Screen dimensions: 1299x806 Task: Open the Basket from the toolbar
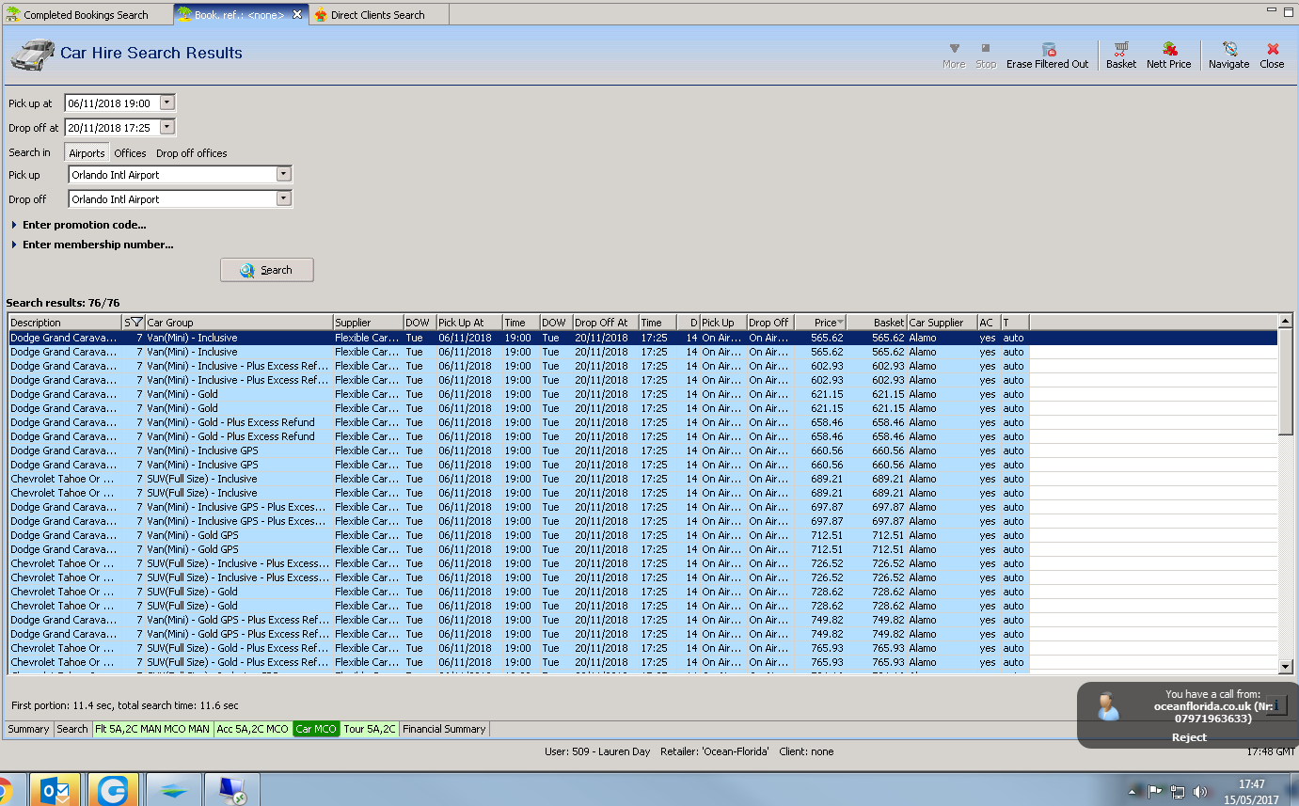point(1120,55)
